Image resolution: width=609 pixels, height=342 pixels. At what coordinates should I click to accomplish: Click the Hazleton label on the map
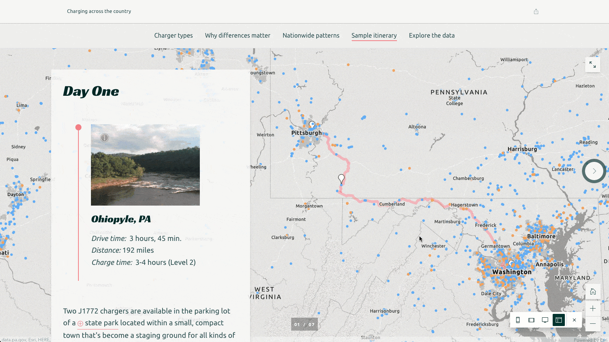point(585,86)
